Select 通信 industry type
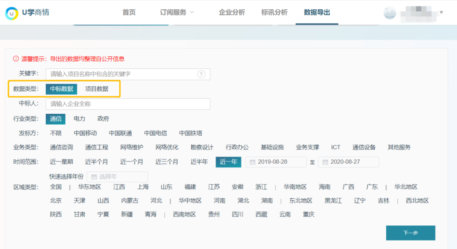Image resolution: width=457 pixels, height=249 pixels. (56, 119)
